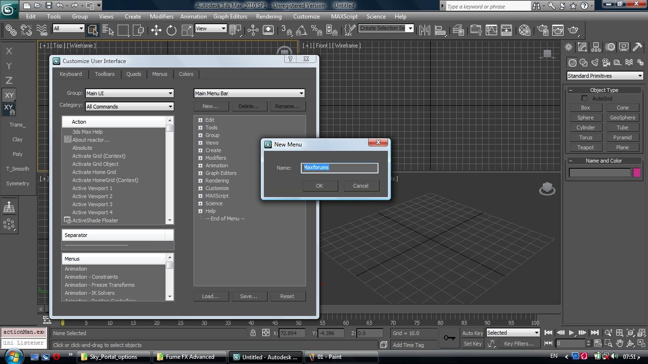
Task: Toggle Percent Snap in main toolbar
Action: tap(316, 30)
